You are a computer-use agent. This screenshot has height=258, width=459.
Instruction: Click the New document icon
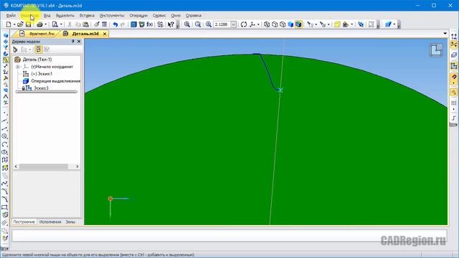click(x=9, y=24)
